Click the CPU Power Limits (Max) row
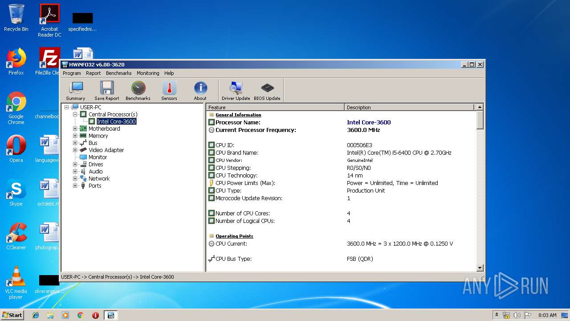The image size is (570, 321). click(x=341, y=183)
